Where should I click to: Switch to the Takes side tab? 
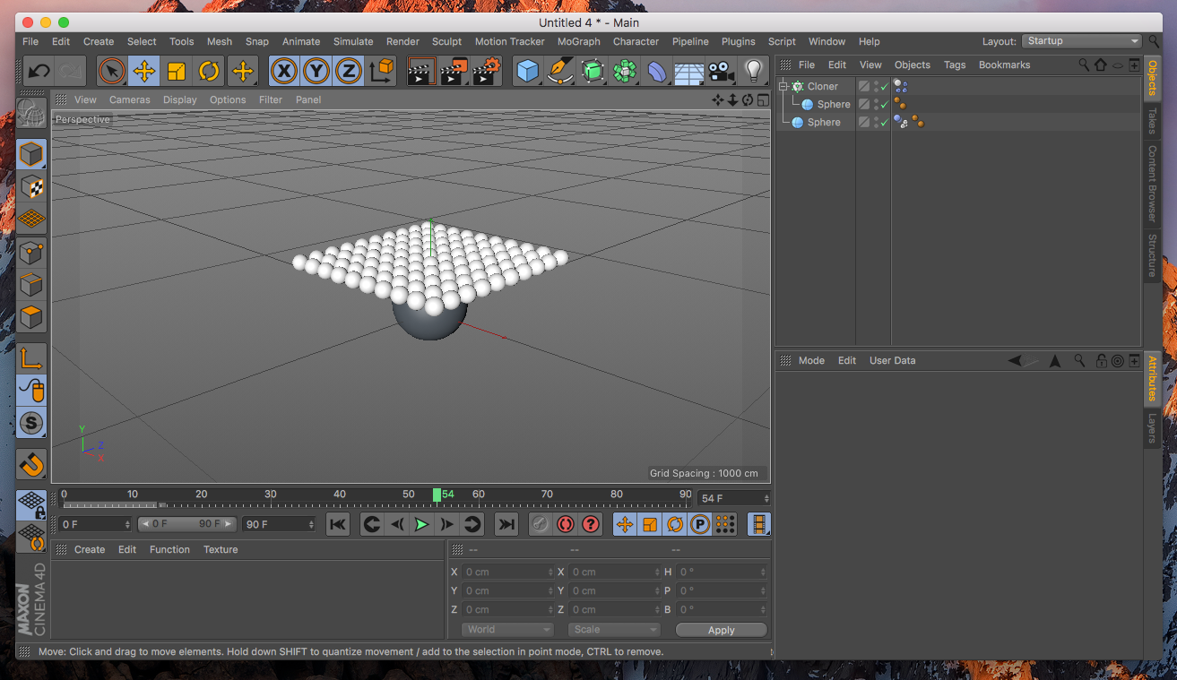coord(1152,121)
